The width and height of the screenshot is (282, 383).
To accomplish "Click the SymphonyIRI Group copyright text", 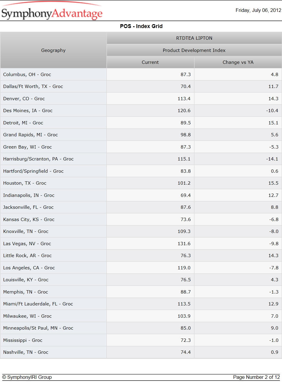I will (x=27, y=377).
